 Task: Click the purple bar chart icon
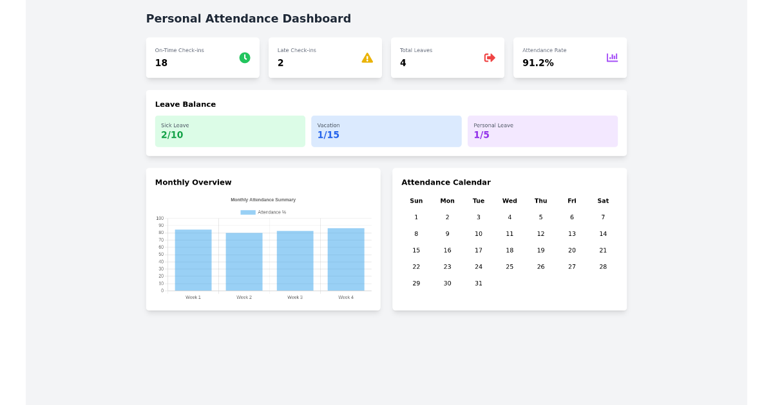[612, 57]
